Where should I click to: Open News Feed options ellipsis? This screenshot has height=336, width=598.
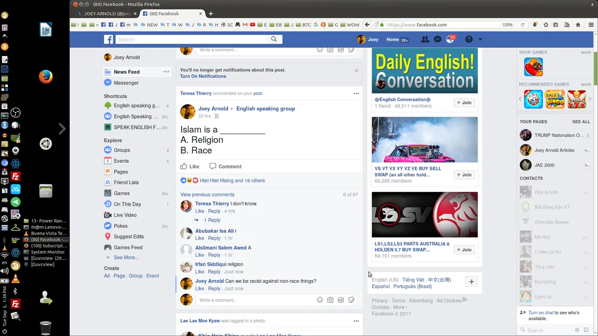point(166,72)
